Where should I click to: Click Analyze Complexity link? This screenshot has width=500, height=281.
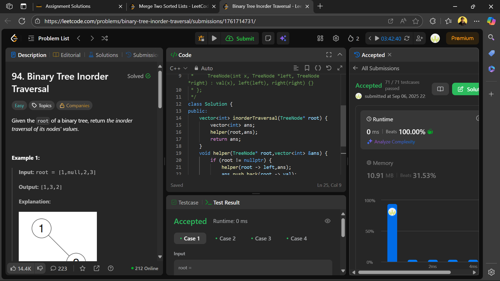point(394,142)
